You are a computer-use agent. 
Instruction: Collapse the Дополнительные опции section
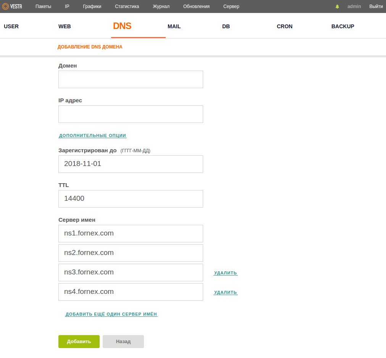[92, 135]
